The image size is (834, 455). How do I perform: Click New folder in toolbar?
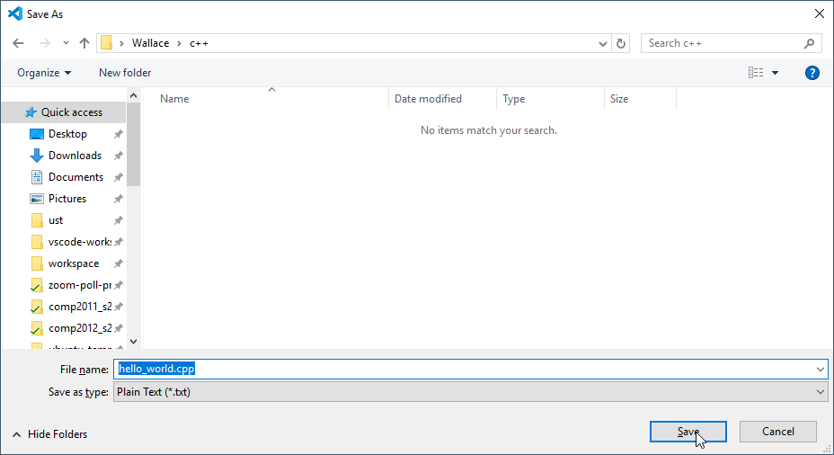(x=125, y=73)
